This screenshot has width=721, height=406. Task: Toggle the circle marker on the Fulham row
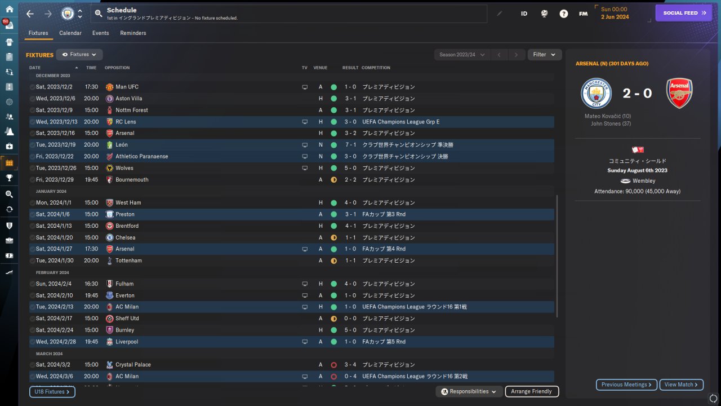pos(33,284)
